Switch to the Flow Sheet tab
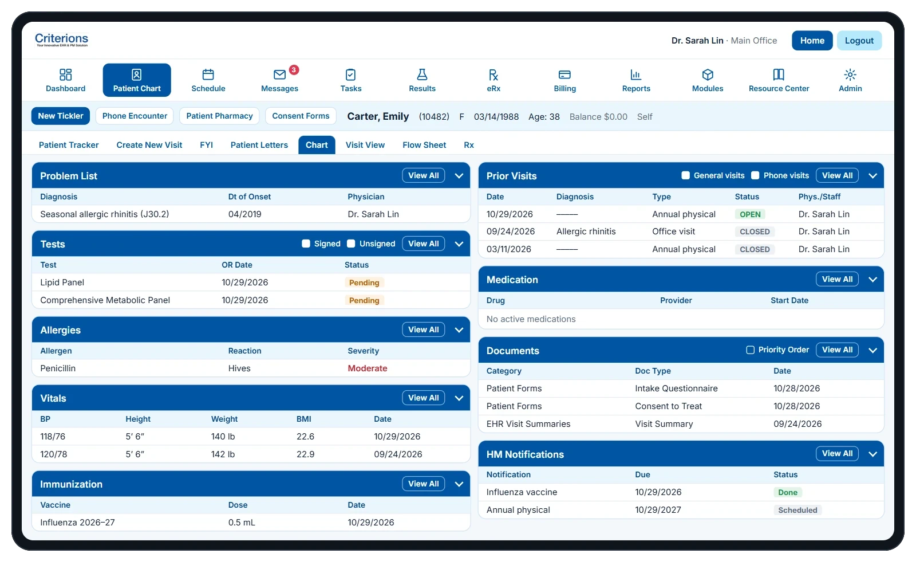 tap(424, 145)
